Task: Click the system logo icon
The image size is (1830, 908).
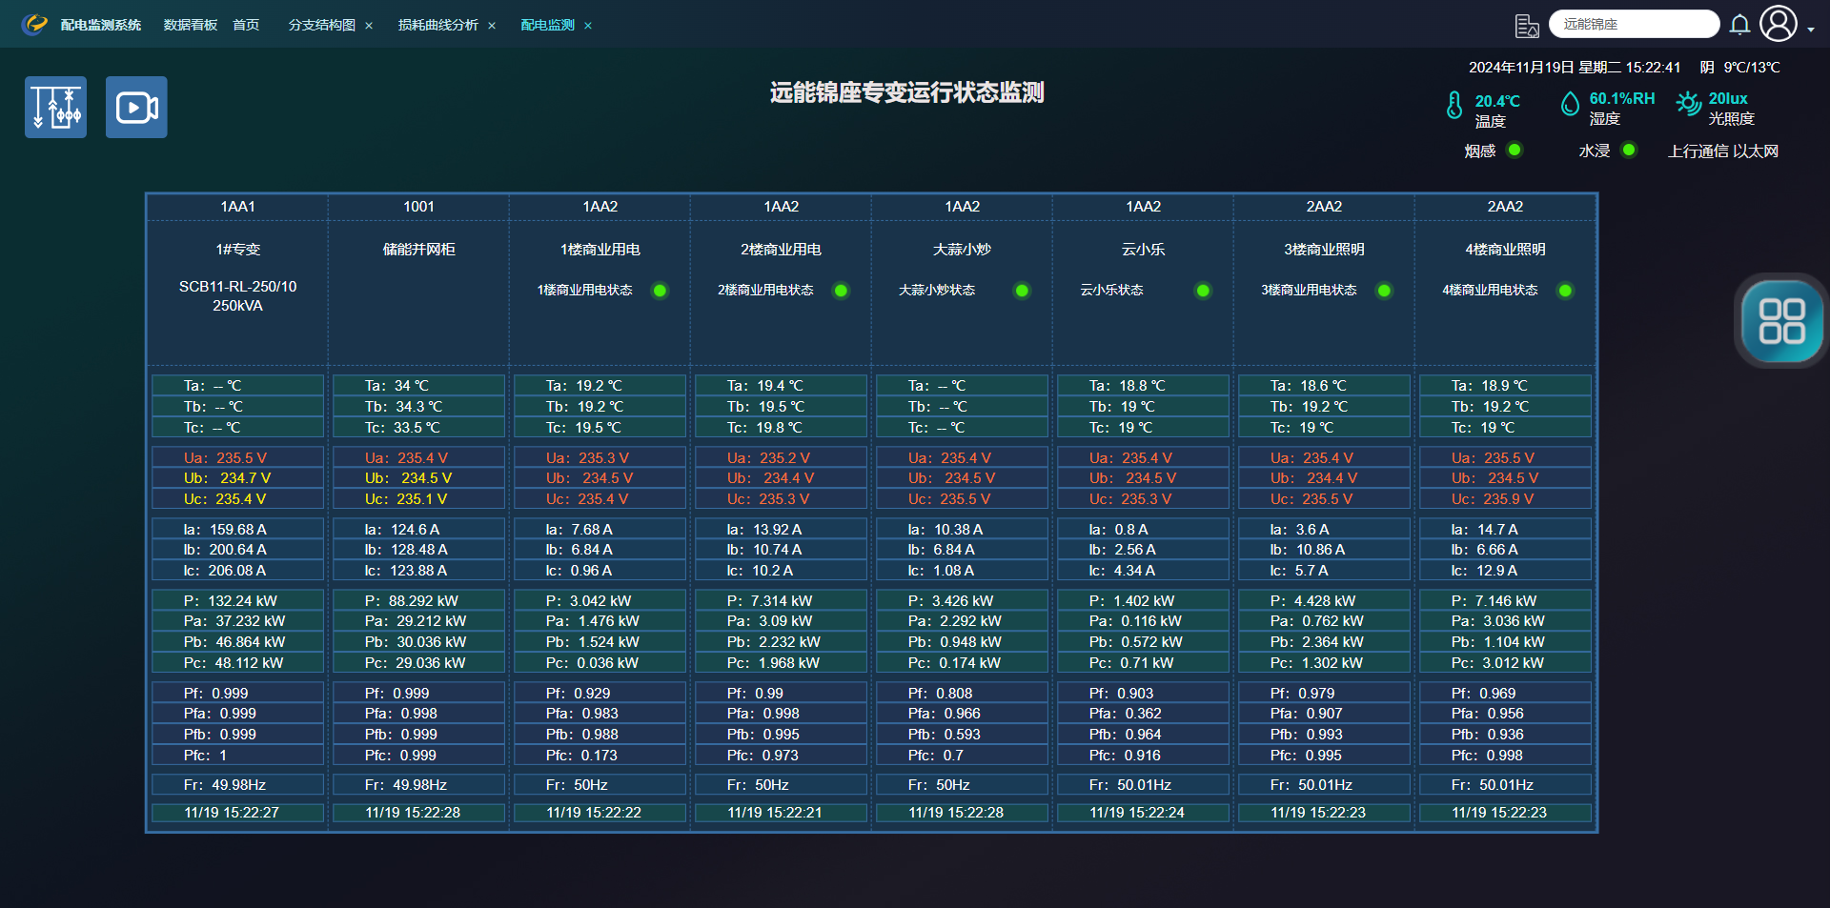Action: [35, 25]
